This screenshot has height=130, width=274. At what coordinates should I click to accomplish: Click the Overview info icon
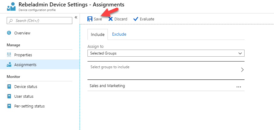9,33
